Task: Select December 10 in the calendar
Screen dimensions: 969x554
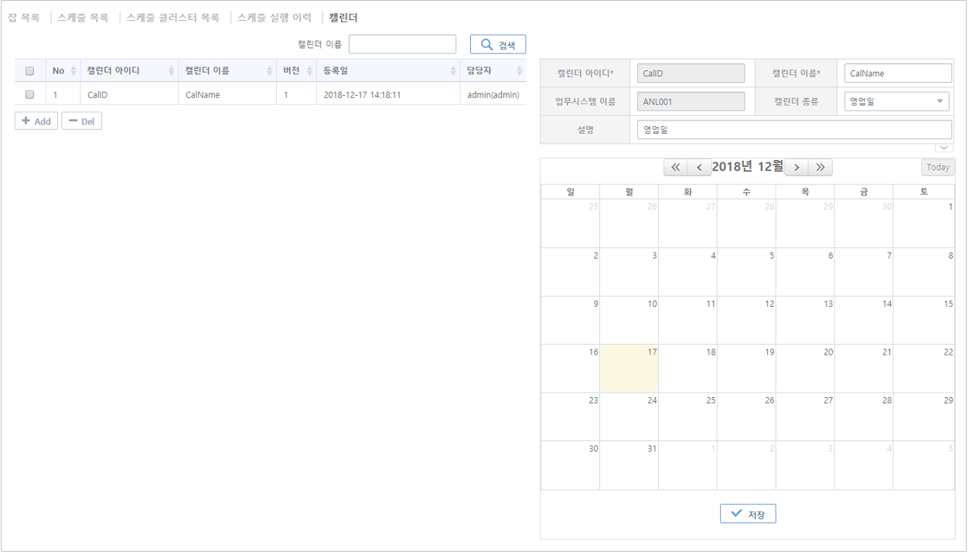Action: 630,320
